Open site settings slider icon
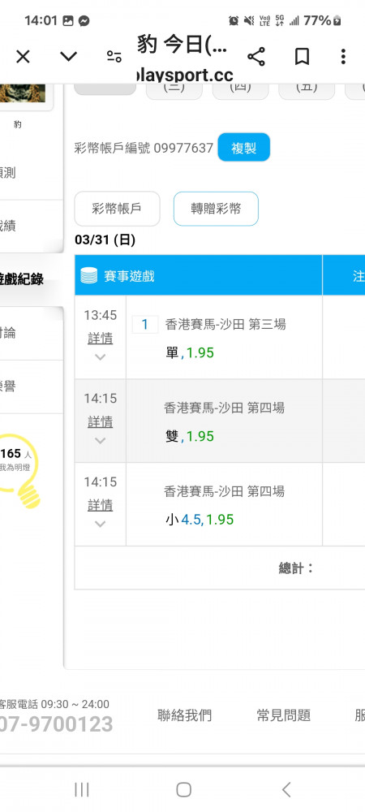 (x=114, y=57)
